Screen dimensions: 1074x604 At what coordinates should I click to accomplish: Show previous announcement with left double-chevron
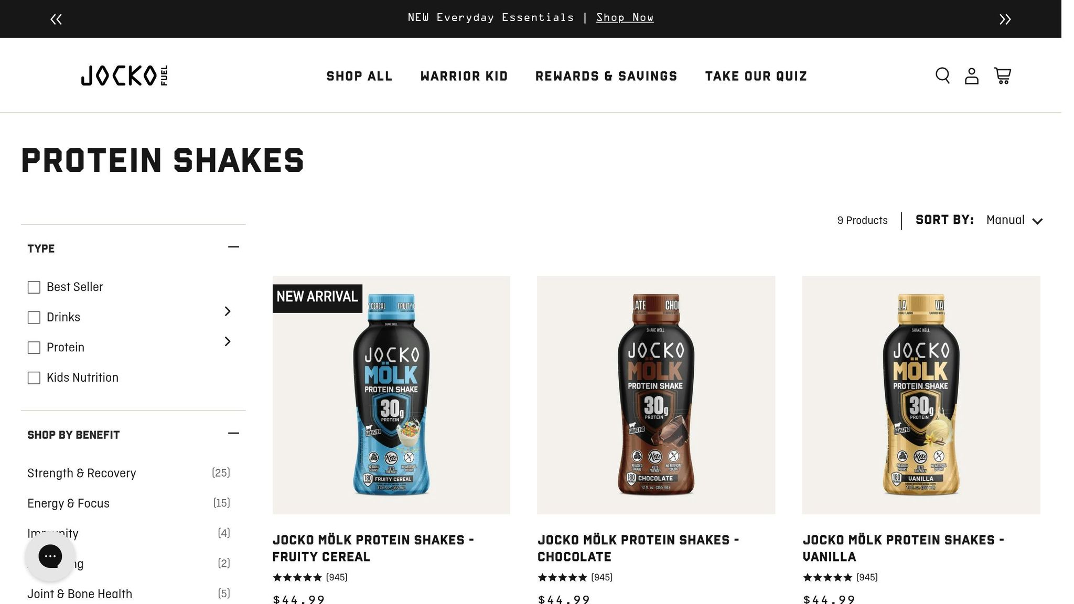click(56, 19)
